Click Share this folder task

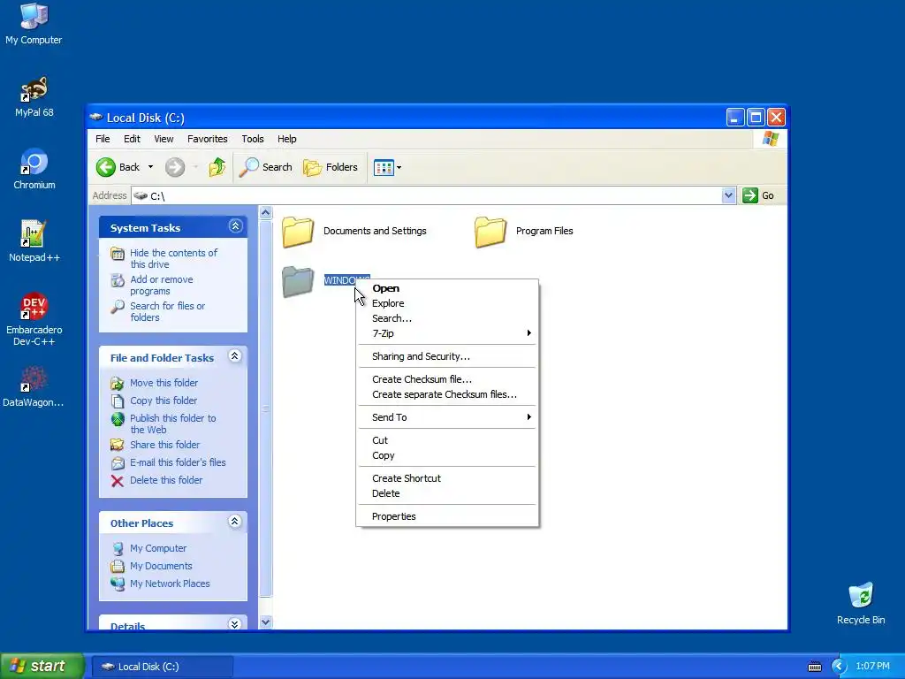coord(164,445)
